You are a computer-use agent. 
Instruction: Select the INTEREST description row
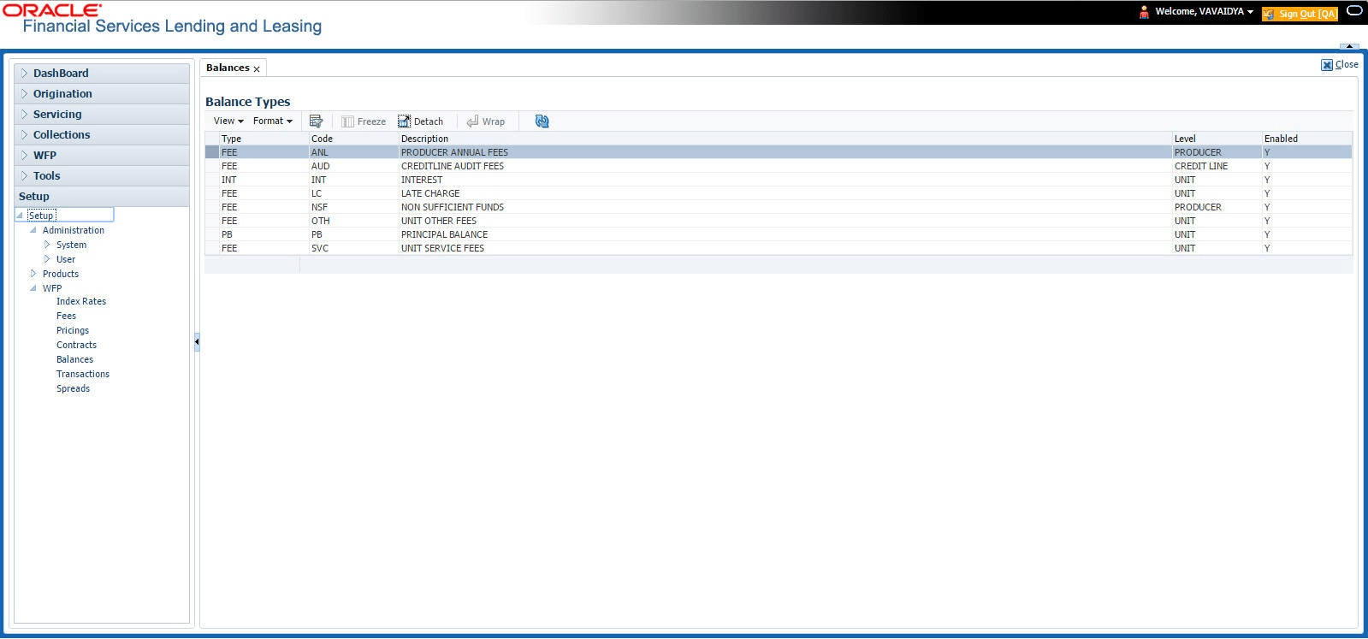[779, 180]
